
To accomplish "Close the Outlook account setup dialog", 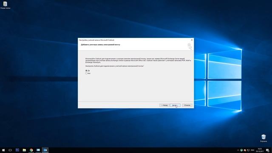I will pos(192,40).
